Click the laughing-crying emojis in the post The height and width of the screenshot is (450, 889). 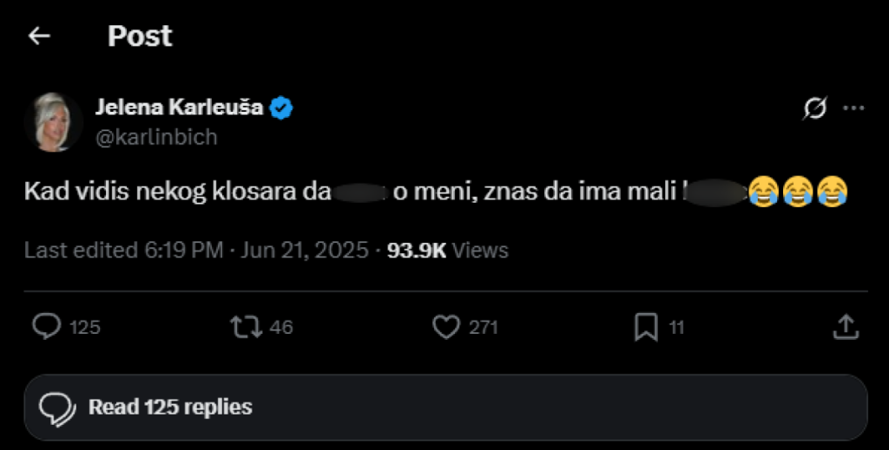click(797, 192)
